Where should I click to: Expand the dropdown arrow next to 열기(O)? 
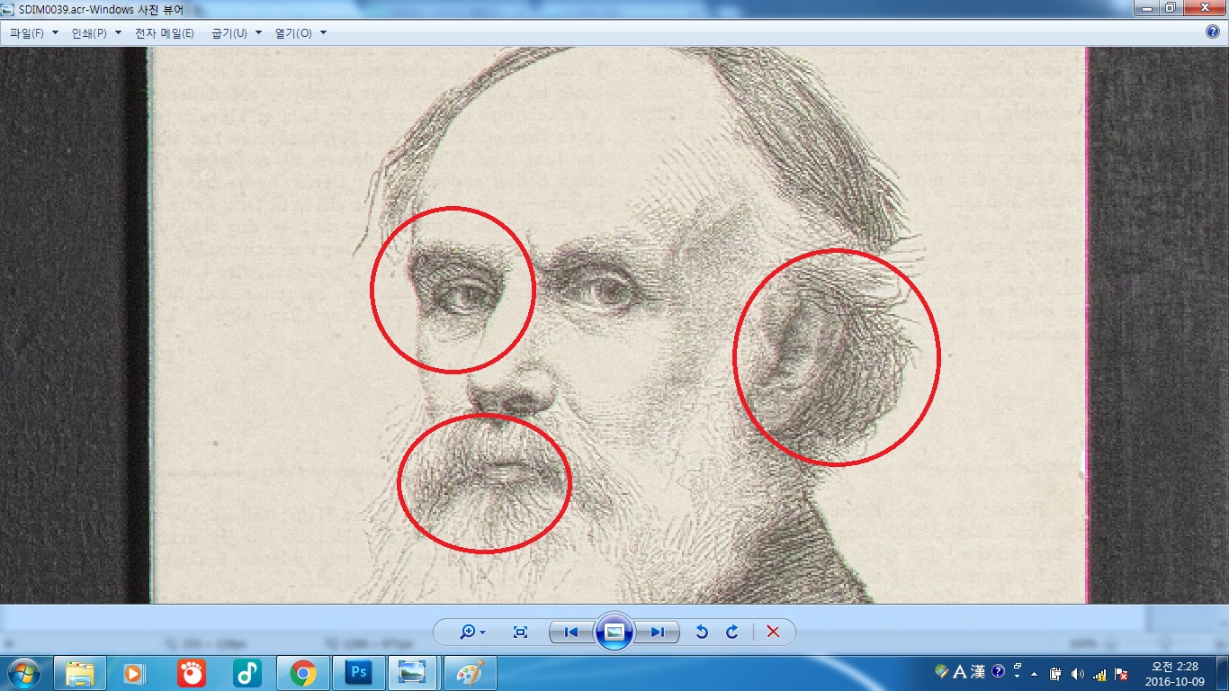(324, 33)
